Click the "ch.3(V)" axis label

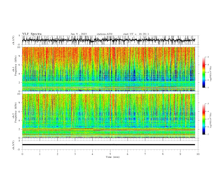(x=14, y=145)
